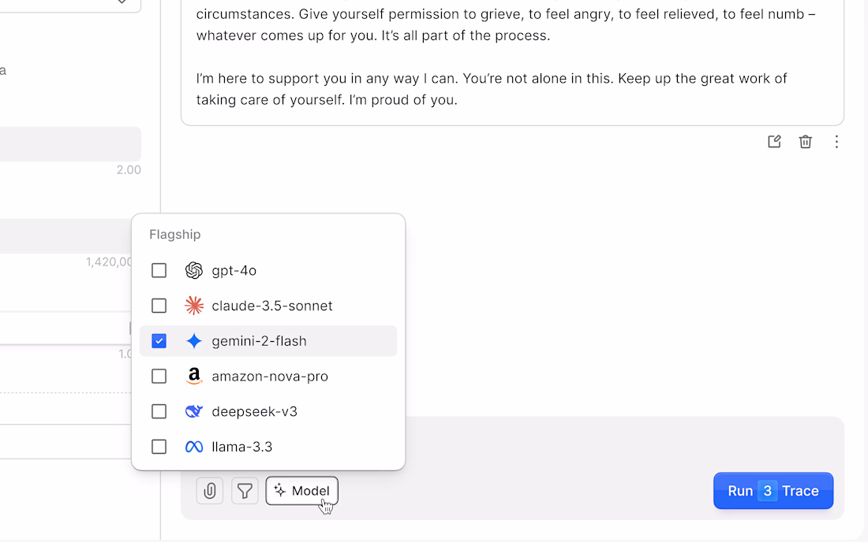Viewport: 868px width, 542px height.
Task: Click the Amazon logo beside amazon-nova-pro
Action: pos(194,377)
